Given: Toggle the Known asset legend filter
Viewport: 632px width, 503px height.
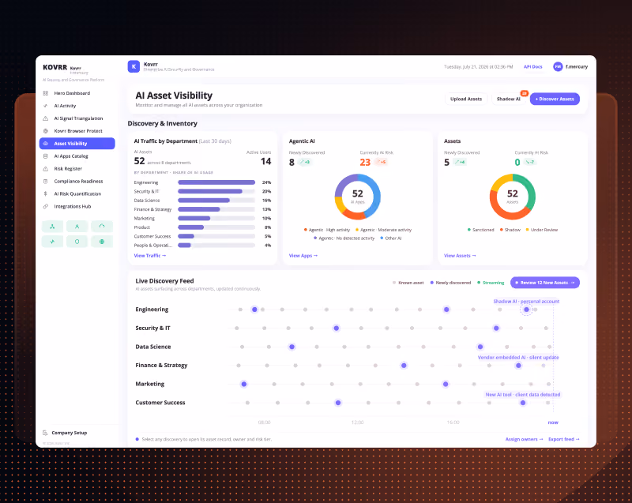Looking at the screenshot, I should pos(408,283).
